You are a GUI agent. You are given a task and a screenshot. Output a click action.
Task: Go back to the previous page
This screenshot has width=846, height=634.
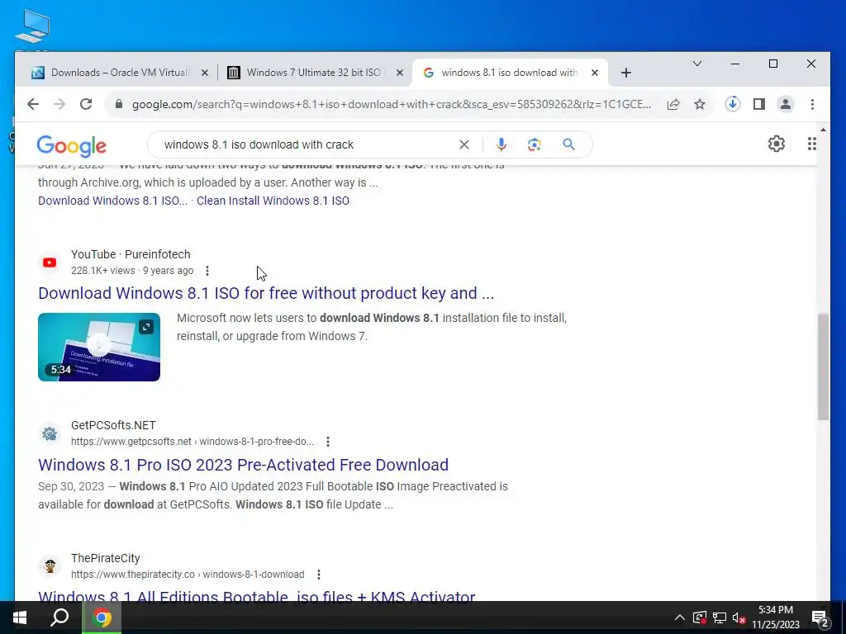(x=33, y=104)
